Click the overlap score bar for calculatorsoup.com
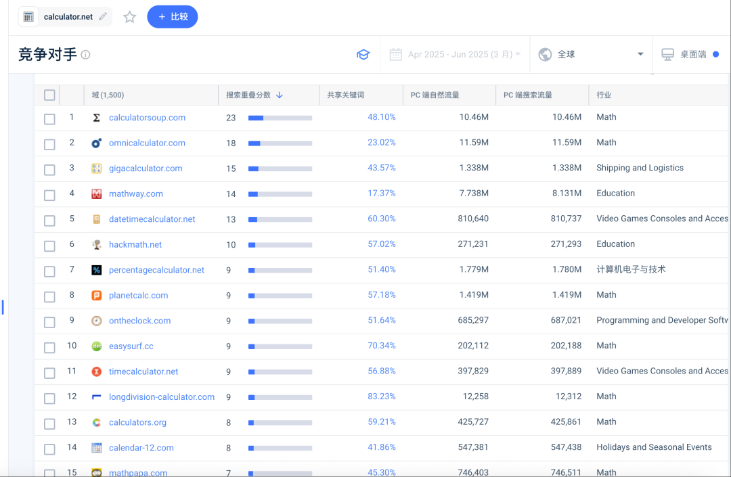Image resolution: width=731 pixels, height=477 pixels. point(280,118)
